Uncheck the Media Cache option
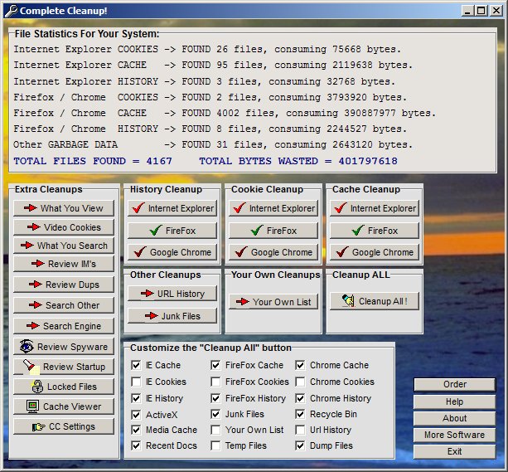Viewport: 508px width, 472px height. [136, 431]
